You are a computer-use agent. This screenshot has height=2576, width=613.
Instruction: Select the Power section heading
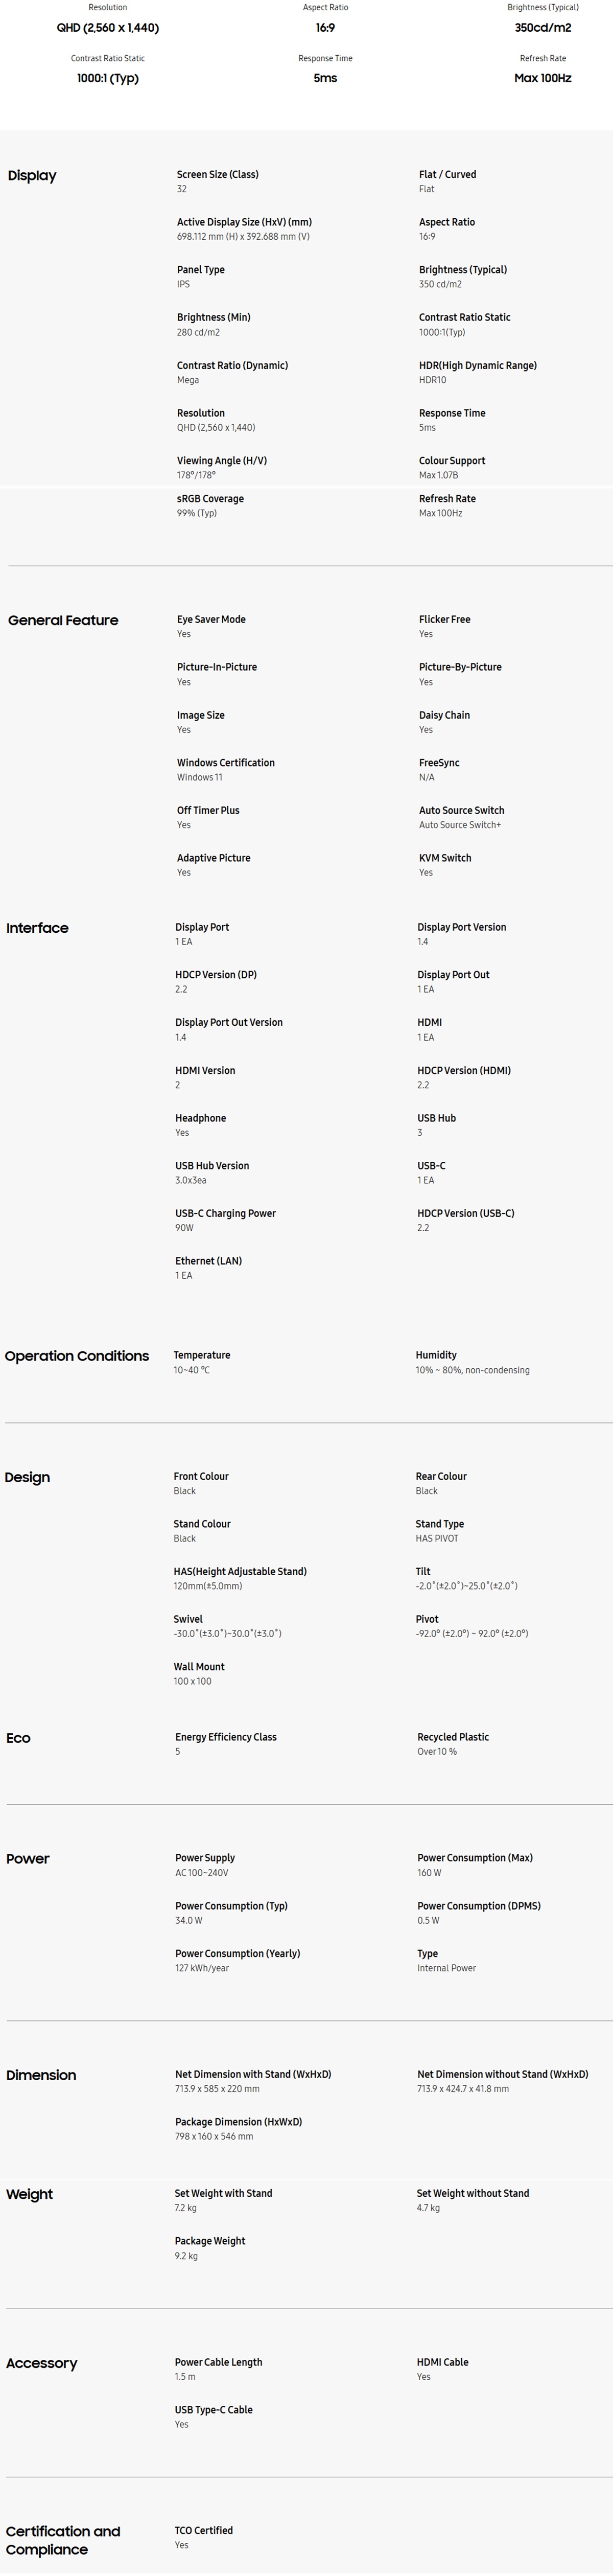click(28, 1859)
